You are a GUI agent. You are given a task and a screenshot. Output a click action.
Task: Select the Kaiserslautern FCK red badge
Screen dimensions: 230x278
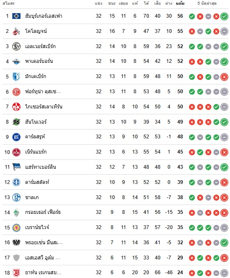[x=16, y=107]
